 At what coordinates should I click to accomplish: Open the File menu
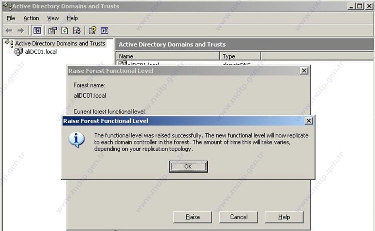[11, 18]
